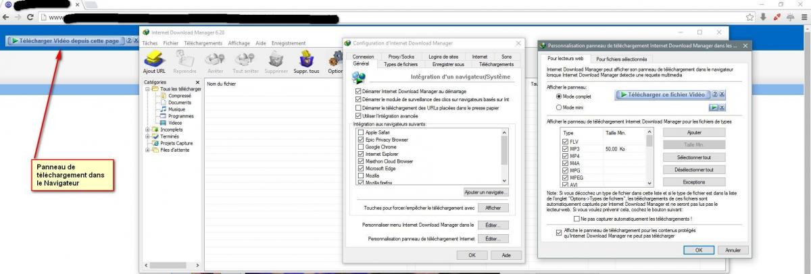This screenshot has height=274, width=811.
Task: Toggle Affiche le panneau pour contenus protégés
Action: pos(558,232)
